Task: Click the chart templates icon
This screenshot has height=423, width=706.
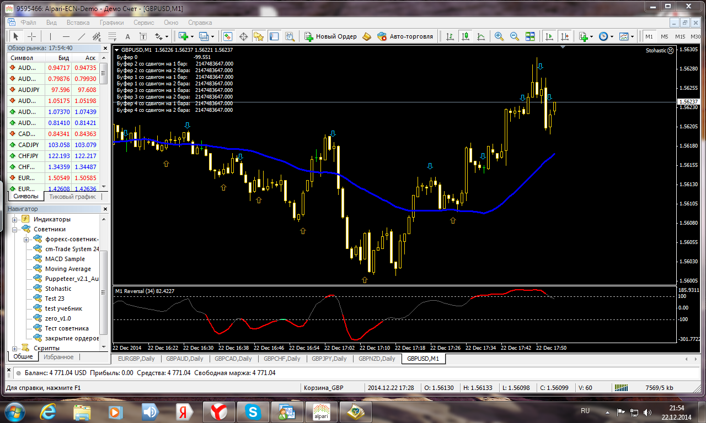Action: point(624,36)
